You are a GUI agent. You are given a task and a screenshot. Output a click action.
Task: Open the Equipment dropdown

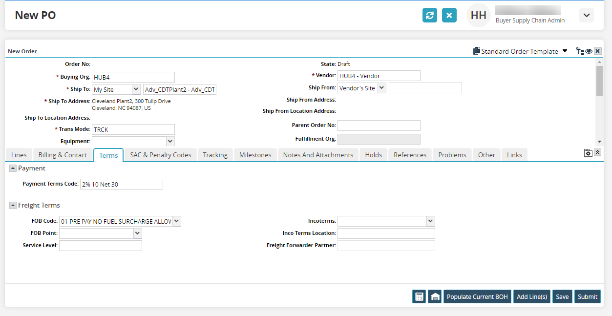(x=170, y=141)
